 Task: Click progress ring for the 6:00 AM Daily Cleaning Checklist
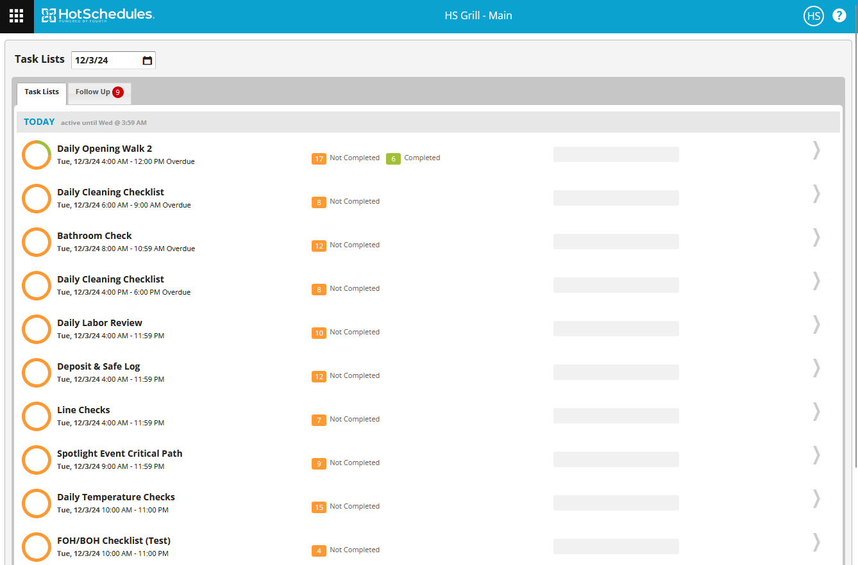[x=37, y=199]
